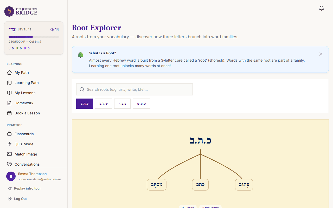Click the Jerusalem Bridge logo
Screen dimensions: 333x208
click(20, 11)
